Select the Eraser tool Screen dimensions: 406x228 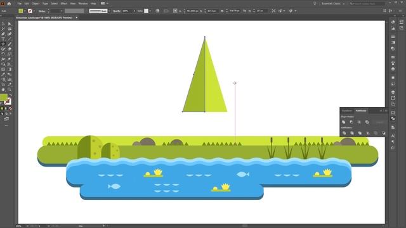click(x=10, y=49)
